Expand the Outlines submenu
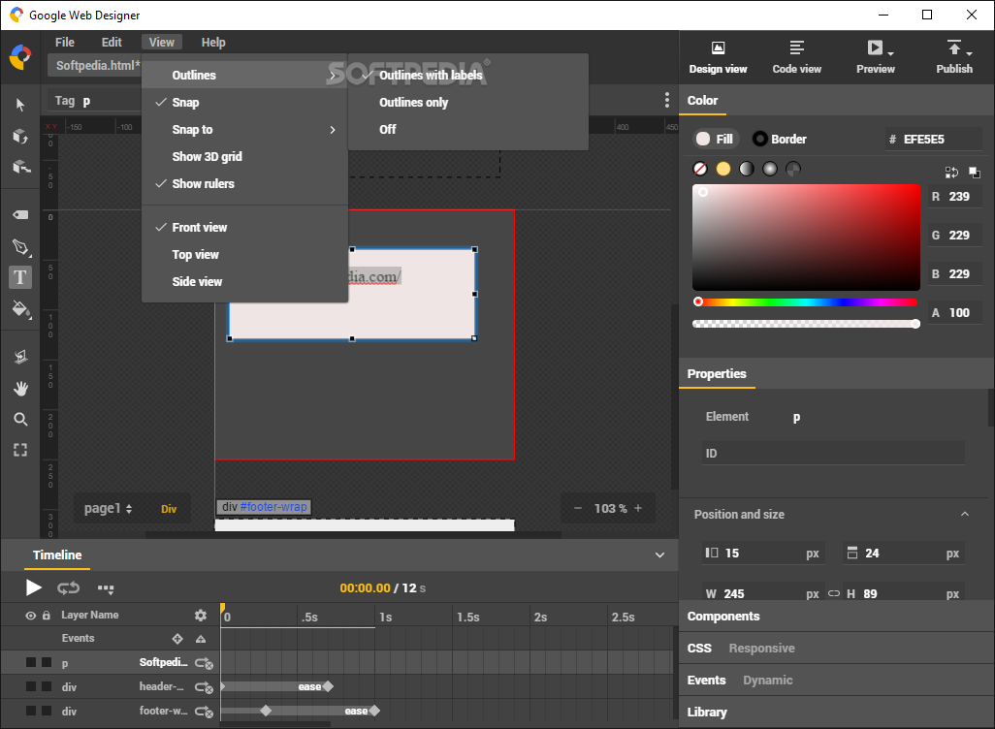Viewport: 995px width, 729px height. (x=244, y=75)
